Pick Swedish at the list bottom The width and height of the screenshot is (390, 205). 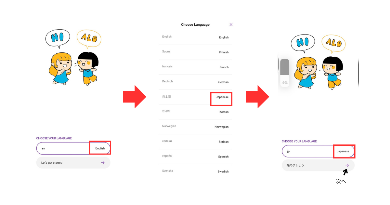195,171
